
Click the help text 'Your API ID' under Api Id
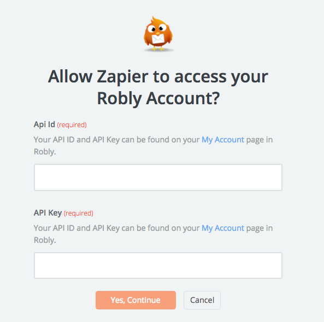[54, 140]
